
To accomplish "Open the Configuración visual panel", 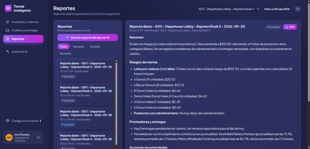I will pos(23,121).
